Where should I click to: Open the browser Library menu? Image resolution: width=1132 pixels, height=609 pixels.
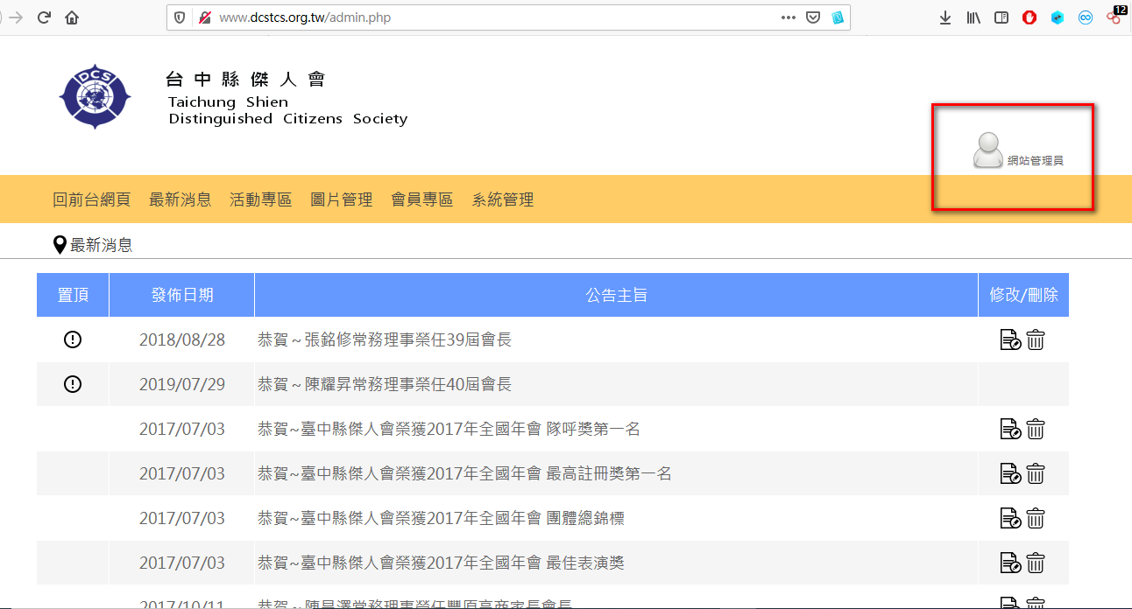coord(973,17)
